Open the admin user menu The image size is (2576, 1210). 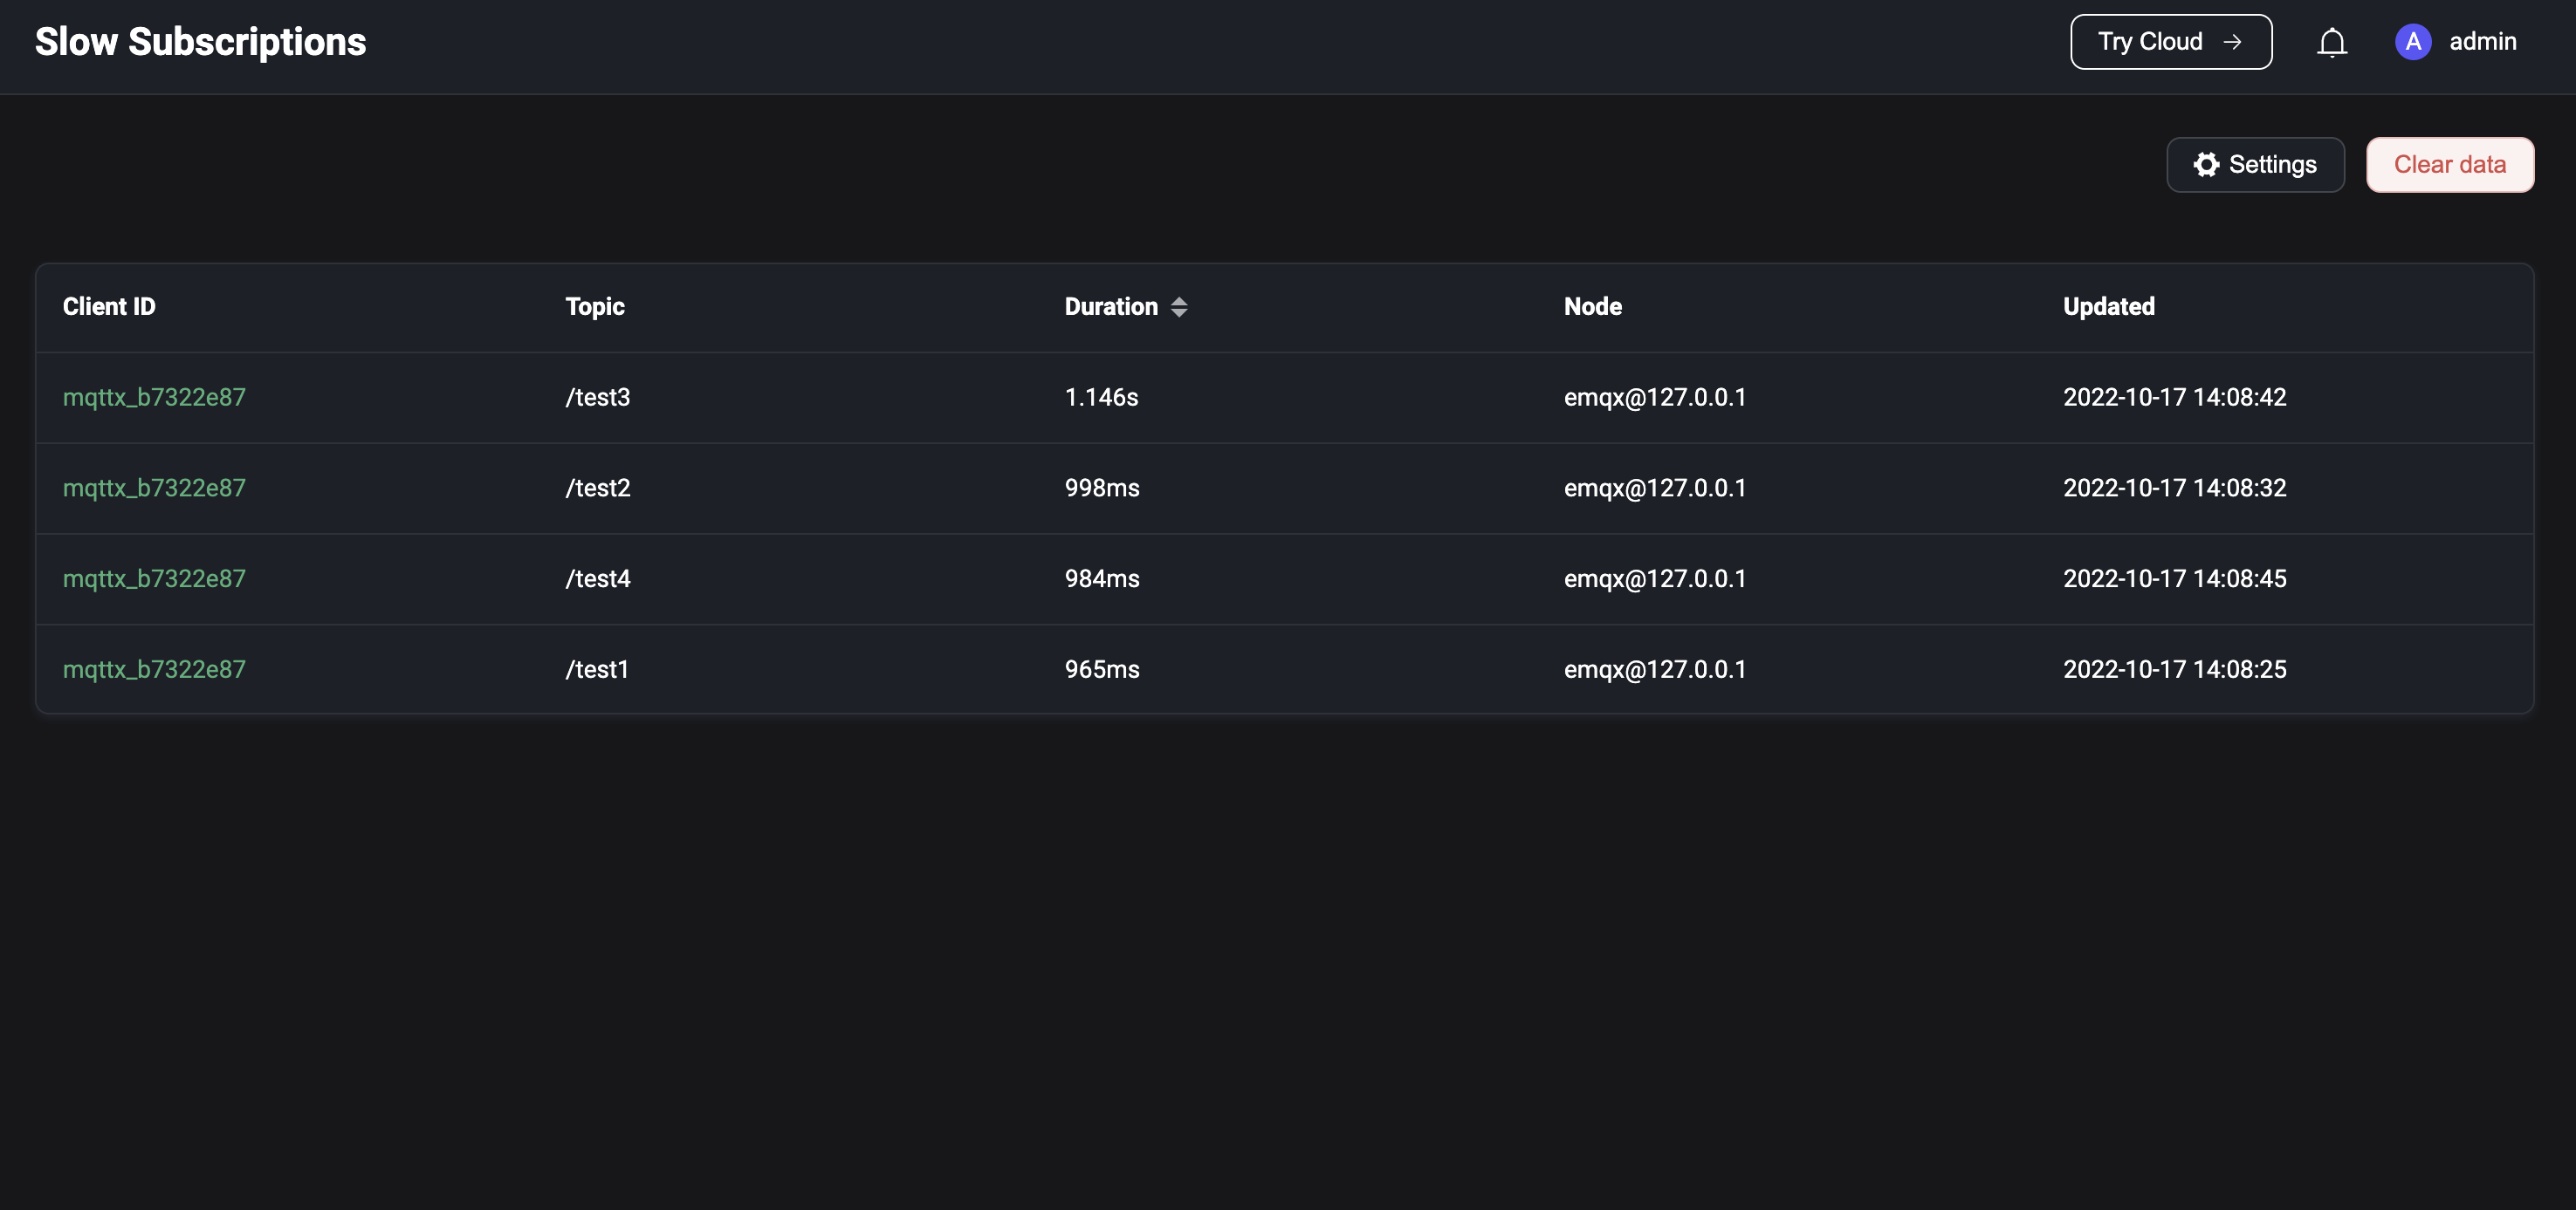(x=2481, y=42)
